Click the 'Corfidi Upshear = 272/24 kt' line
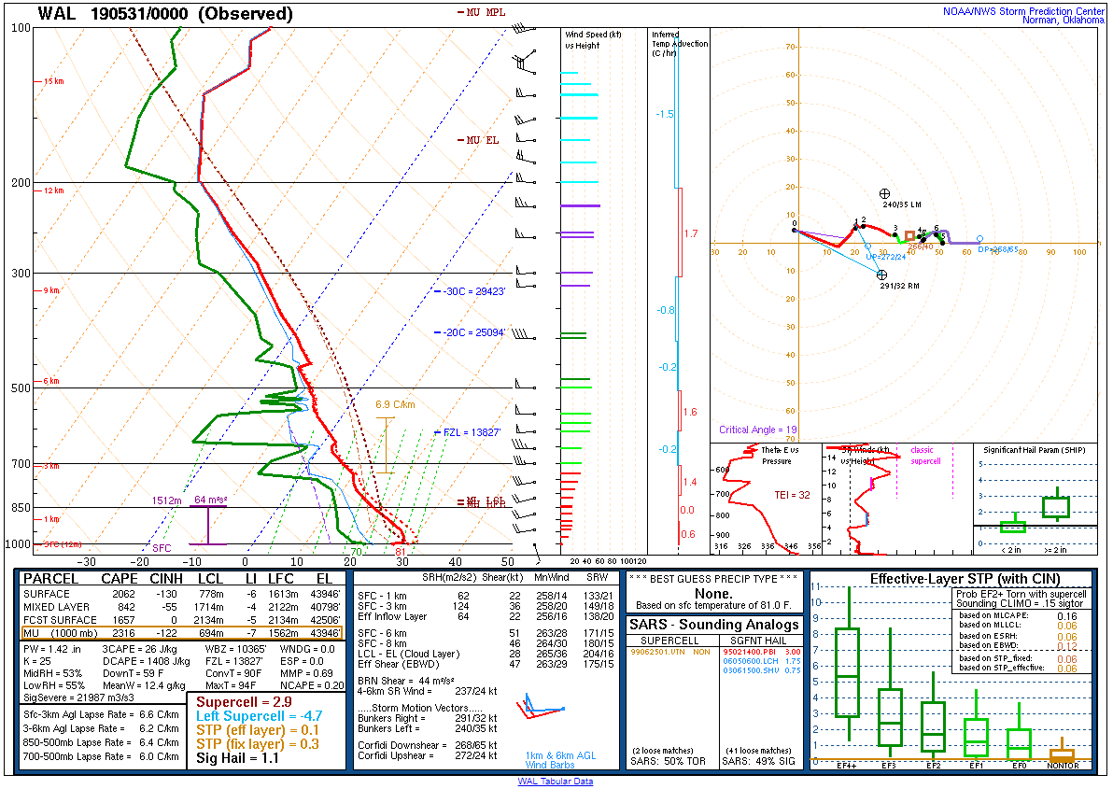Image resolution: width=1113 pixels, height=789 pixels. pos(428,755)
